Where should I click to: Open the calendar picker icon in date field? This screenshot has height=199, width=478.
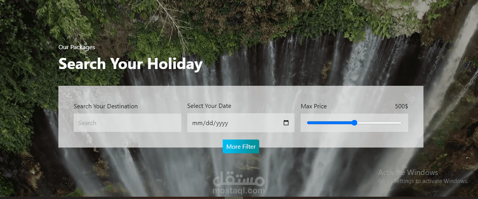point(286,123)
